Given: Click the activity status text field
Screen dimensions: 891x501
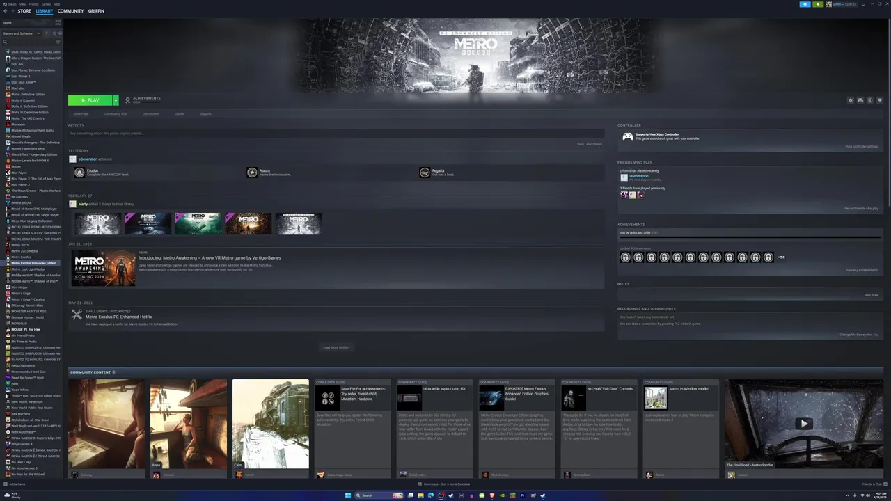Looking at the screenshot, I should click(x=336, y=133).
